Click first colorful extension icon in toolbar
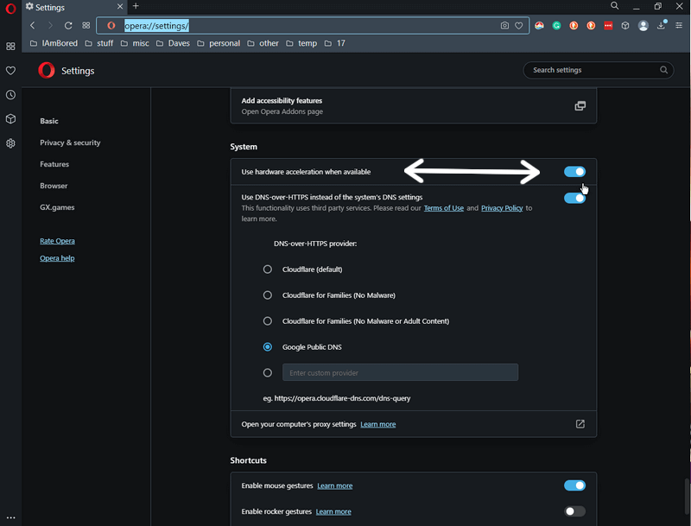 click(x=539, y=26)
